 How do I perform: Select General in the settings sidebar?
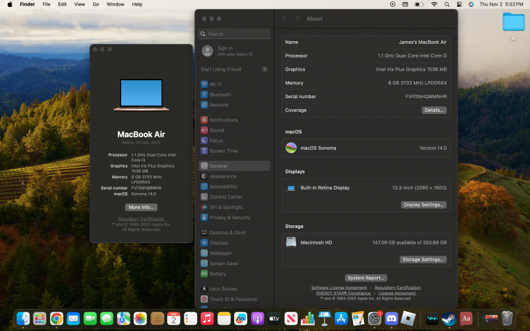[234, 165]
